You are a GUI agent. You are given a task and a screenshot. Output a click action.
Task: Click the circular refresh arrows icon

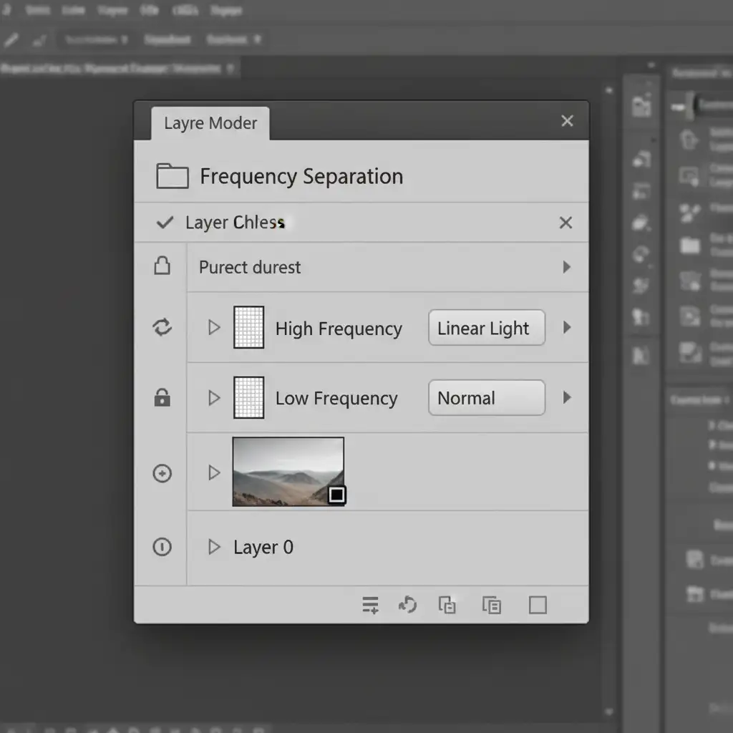pyautogui.click(x=162, y=328)
